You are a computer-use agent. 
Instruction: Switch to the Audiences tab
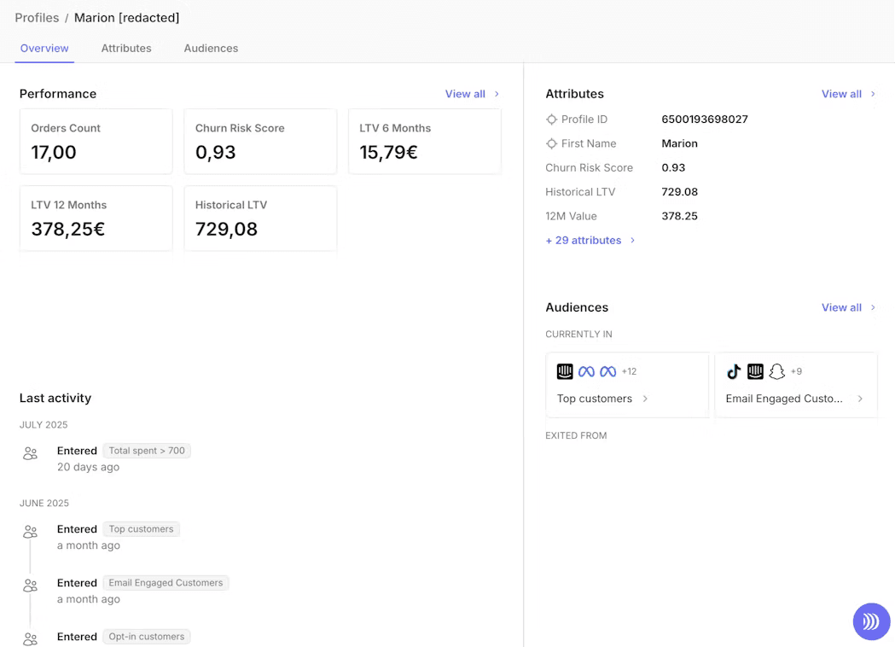click(211, 49)
